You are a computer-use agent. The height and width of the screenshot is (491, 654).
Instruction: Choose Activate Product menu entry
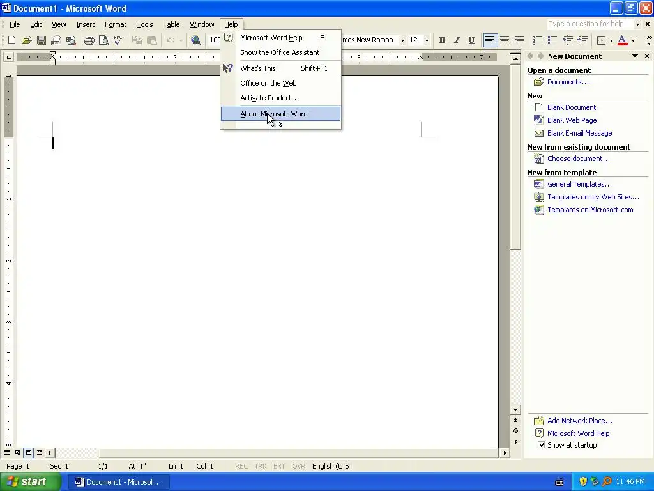coord(280,98)
